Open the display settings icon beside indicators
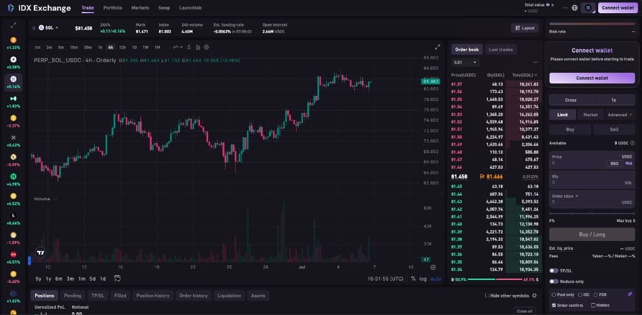Viewport: 642px width, 315px height. (x=197, y=47)
